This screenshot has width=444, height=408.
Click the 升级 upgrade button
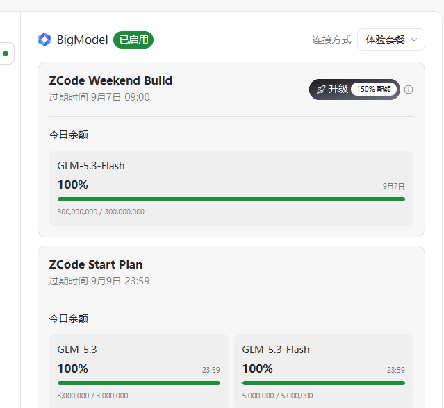coord(354,90)
